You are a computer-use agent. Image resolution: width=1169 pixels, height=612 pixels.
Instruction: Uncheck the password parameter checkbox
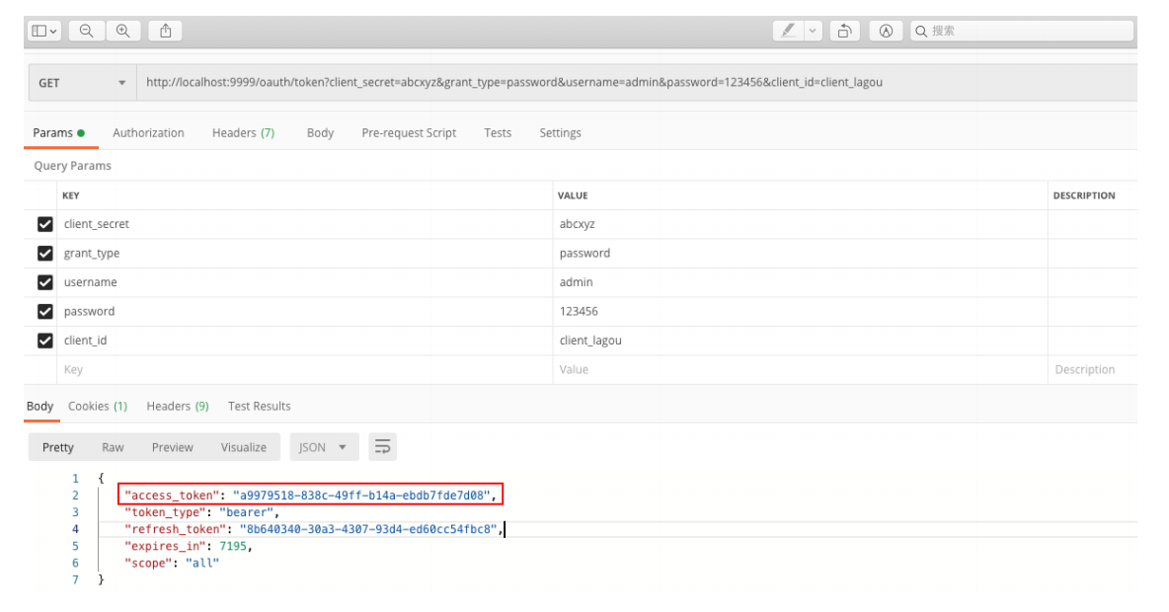tap(44, 311)
